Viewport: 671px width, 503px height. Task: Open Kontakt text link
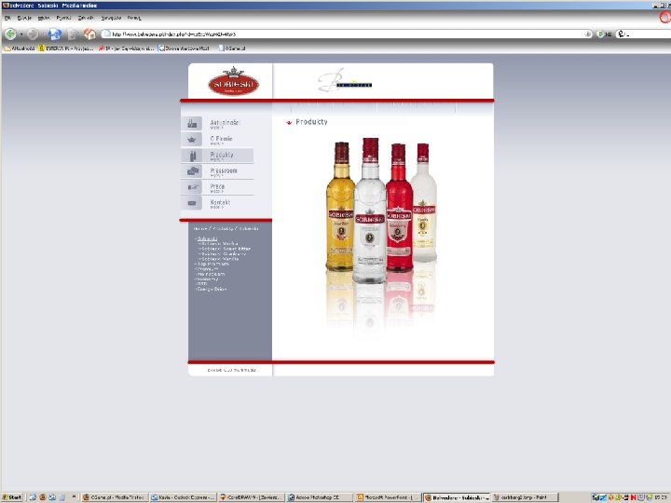point(220,202)
